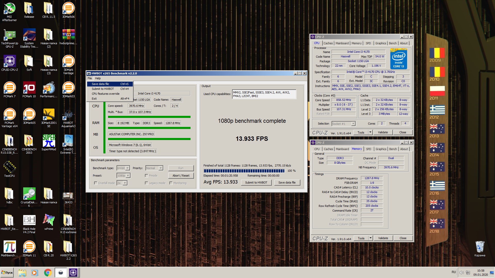Open the Help menu in HWBOT x265
The height and width of the screenshot is (278, 495).
pyautogui.click(x=98, y=78)
